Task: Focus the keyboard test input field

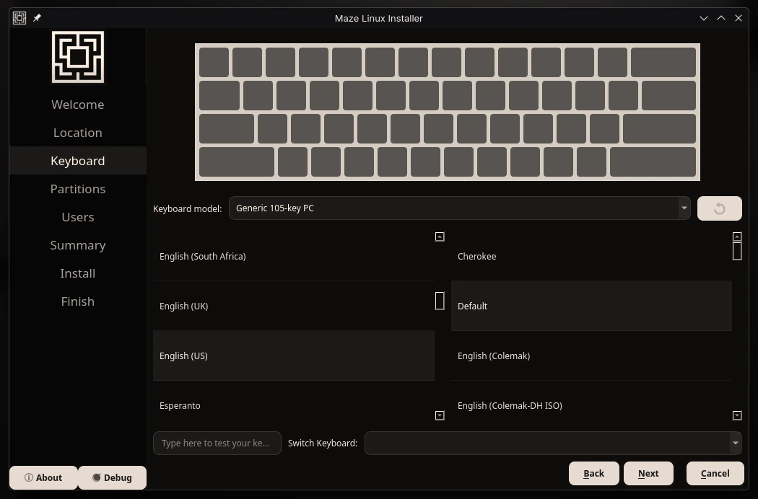Action: (x=217, y=443)
